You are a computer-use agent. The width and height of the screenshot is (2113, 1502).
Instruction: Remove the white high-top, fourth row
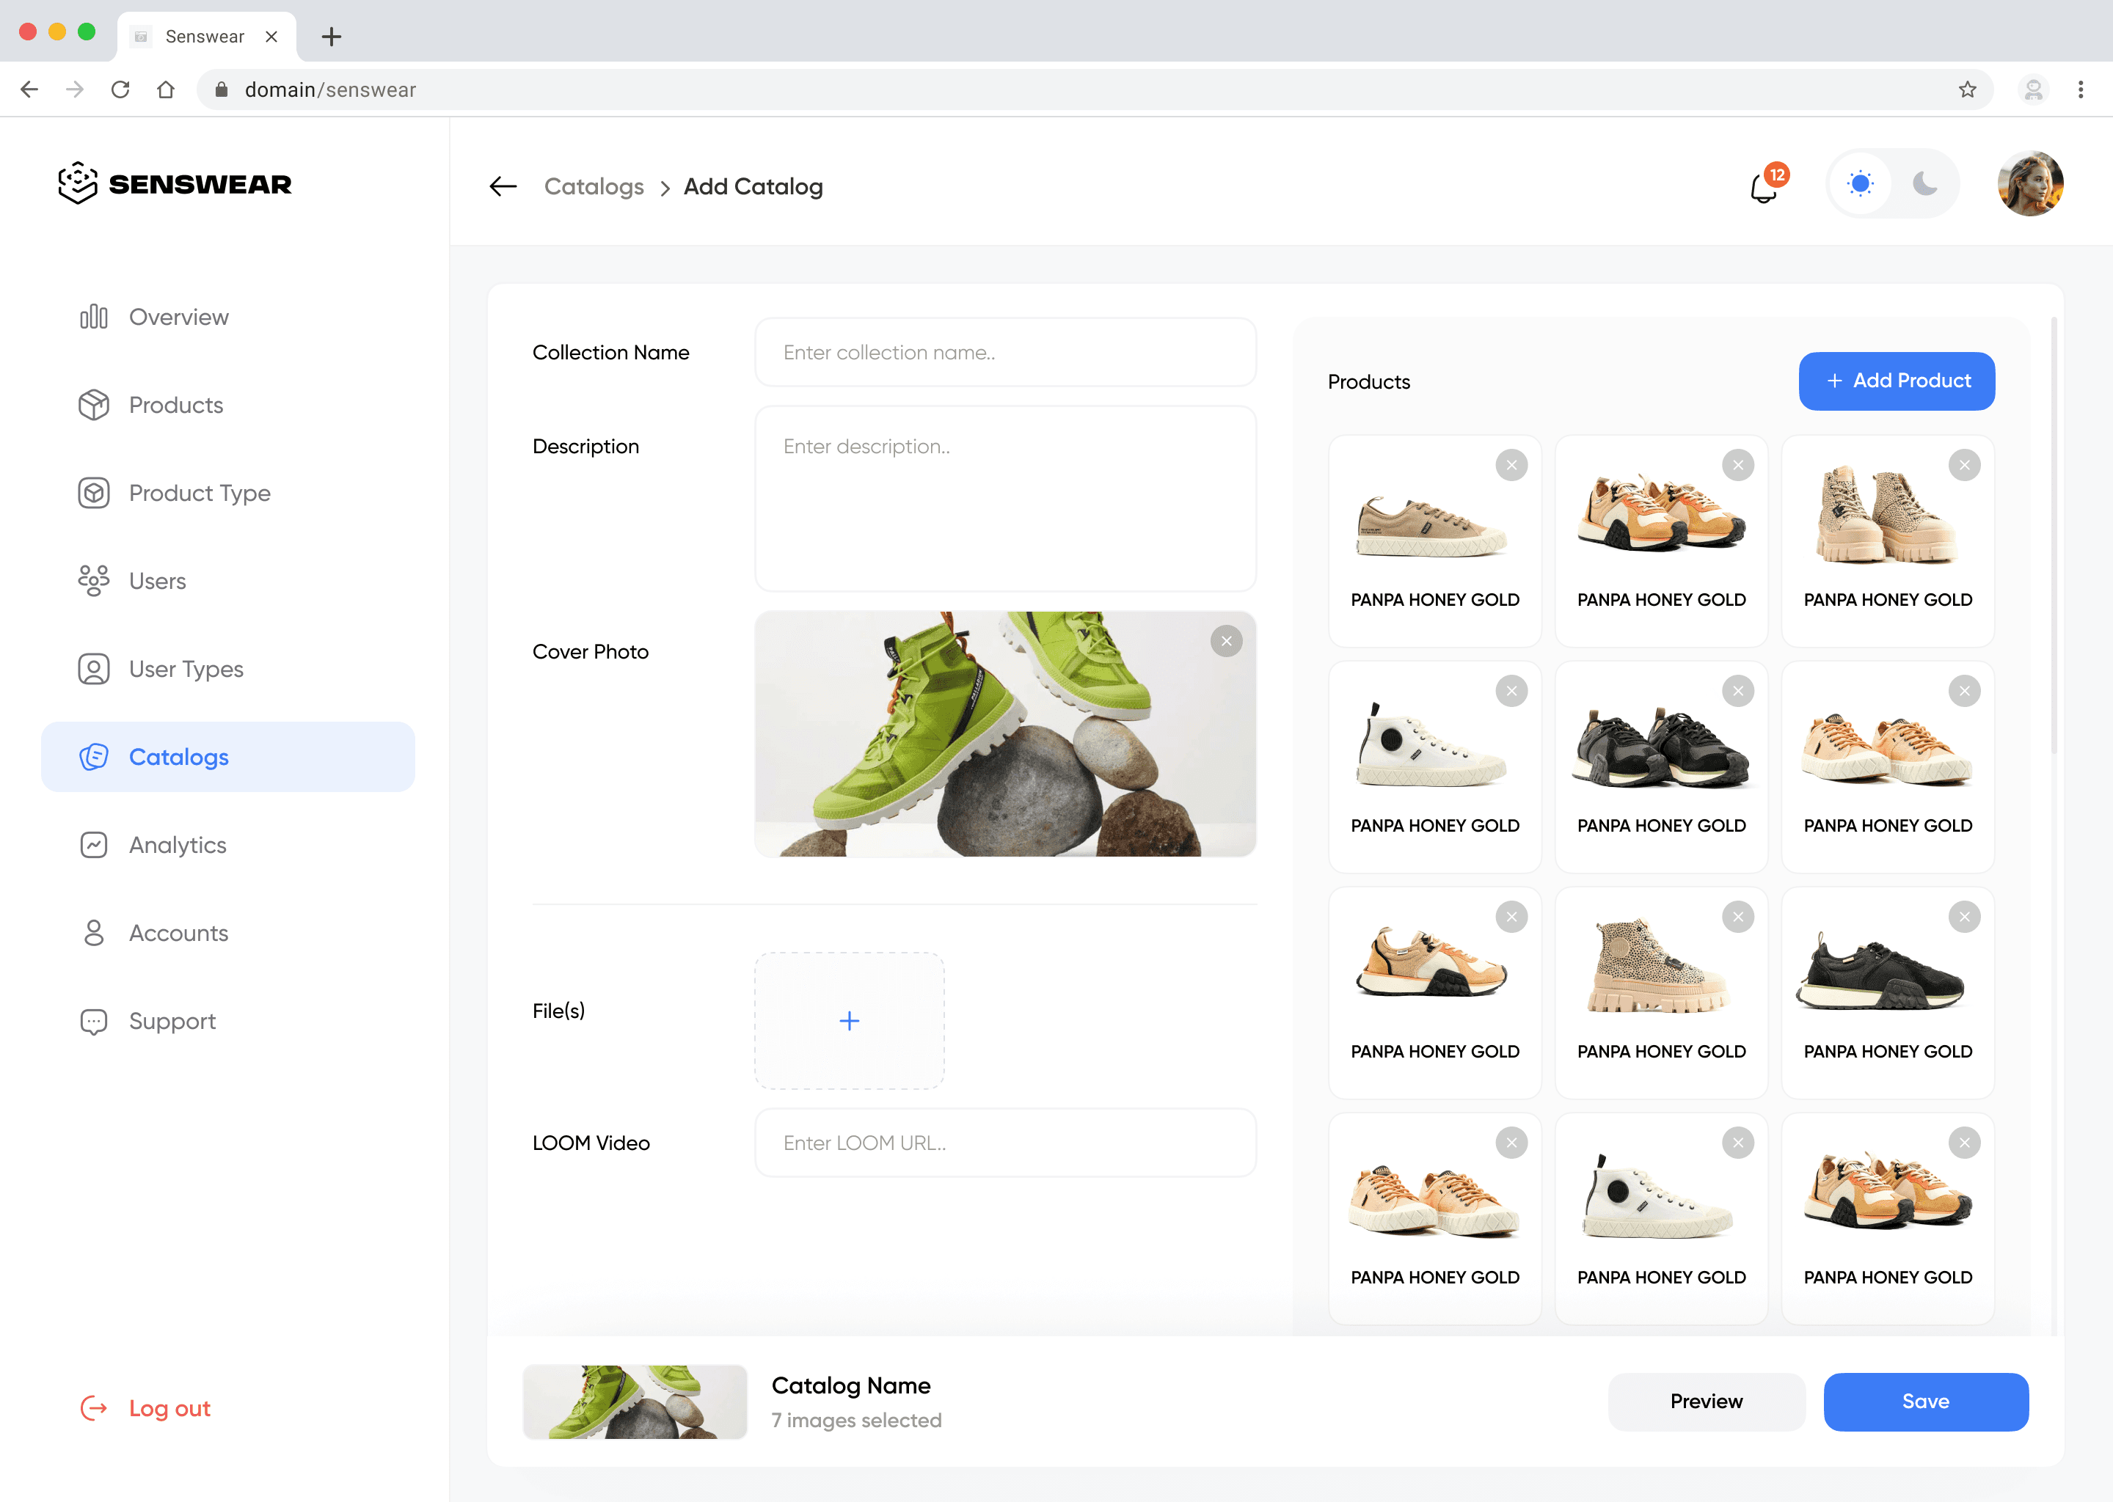[1738, 1143]
